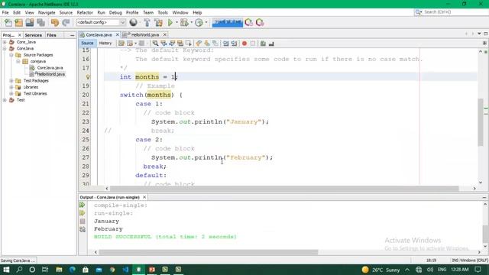Click Find Next Occurrence icon in editor toolbar
Screen dimensions: 489x275
point(172,44)
